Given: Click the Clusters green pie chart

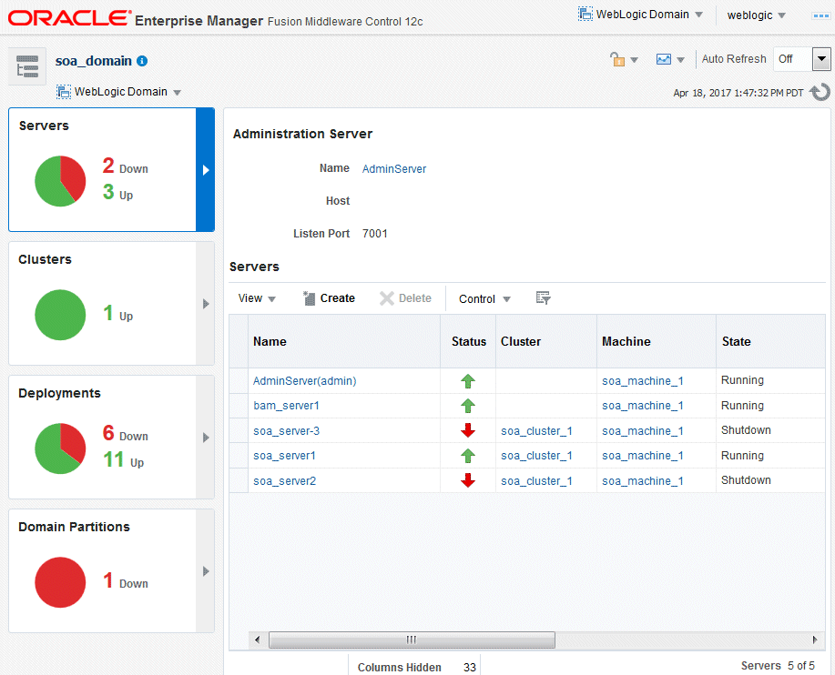Looking at the screenshot, I should point(60,315).
